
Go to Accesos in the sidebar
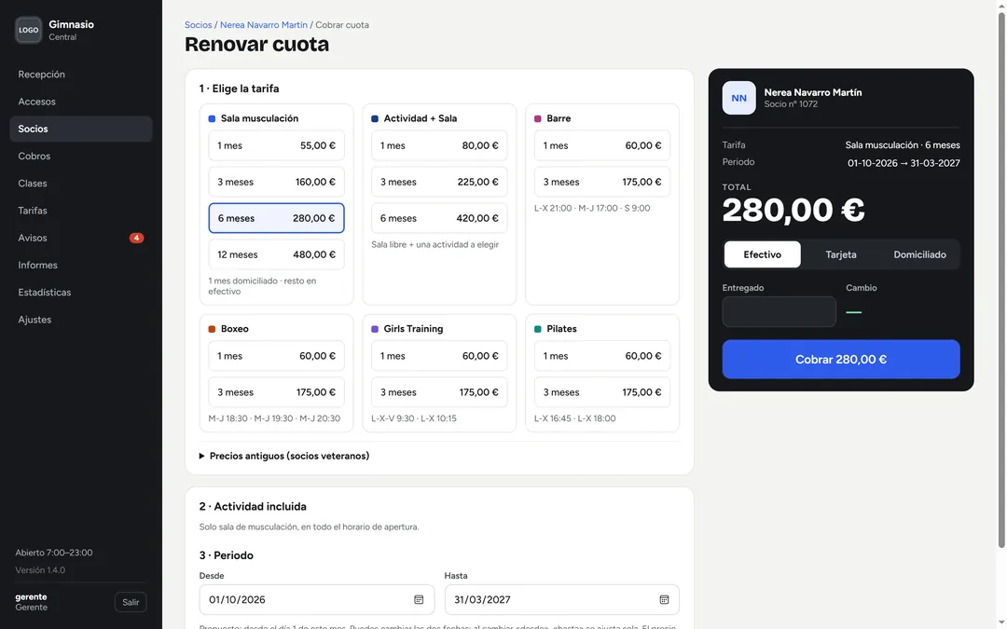click(x=81, y=102)
